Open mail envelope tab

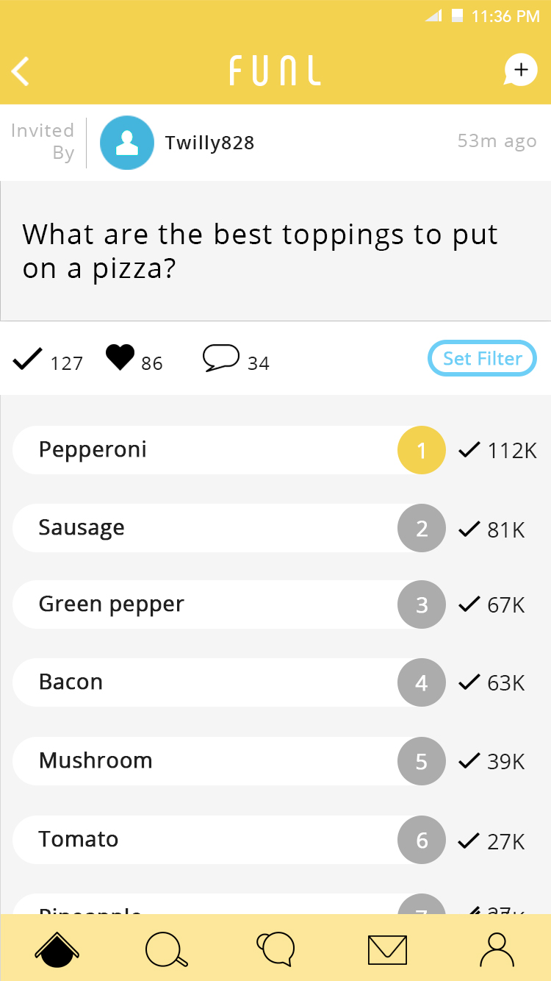click(x=387, y=949)
